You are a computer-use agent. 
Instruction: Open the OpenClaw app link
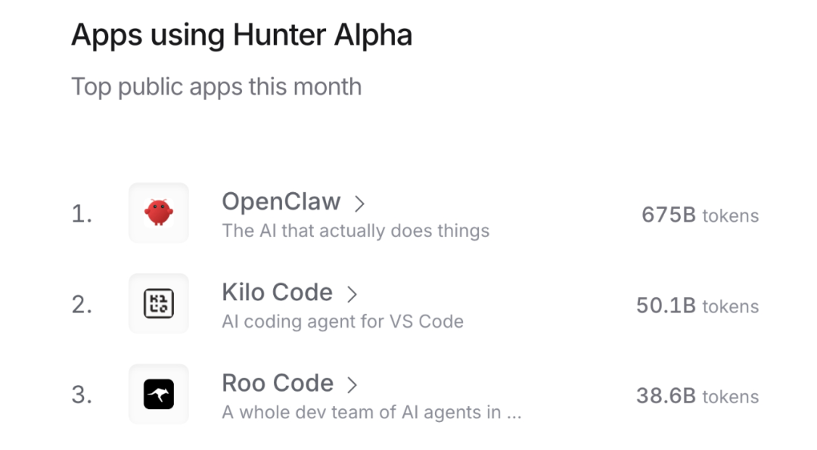coord(281,202)
